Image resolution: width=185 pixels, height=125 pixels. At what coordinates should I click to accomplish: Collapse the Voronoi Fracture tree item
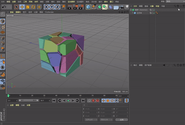click(x=131, y=10)
